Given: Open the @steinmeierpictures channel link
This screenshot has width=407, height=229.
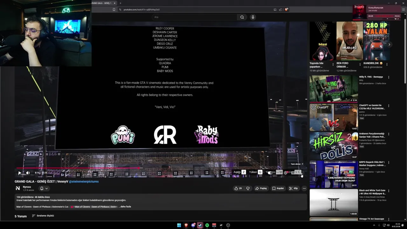Looking at the screenshot, I should pyautogui.click(x=84, y=181).
